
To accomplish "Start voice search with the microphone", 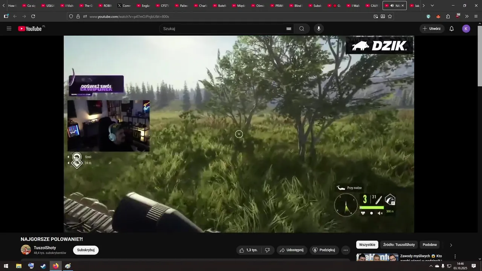I will point(319,29).
